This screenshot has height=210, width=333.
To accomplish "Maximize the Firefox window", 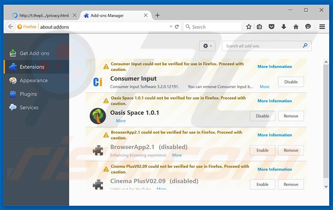I will click(306, 10).
